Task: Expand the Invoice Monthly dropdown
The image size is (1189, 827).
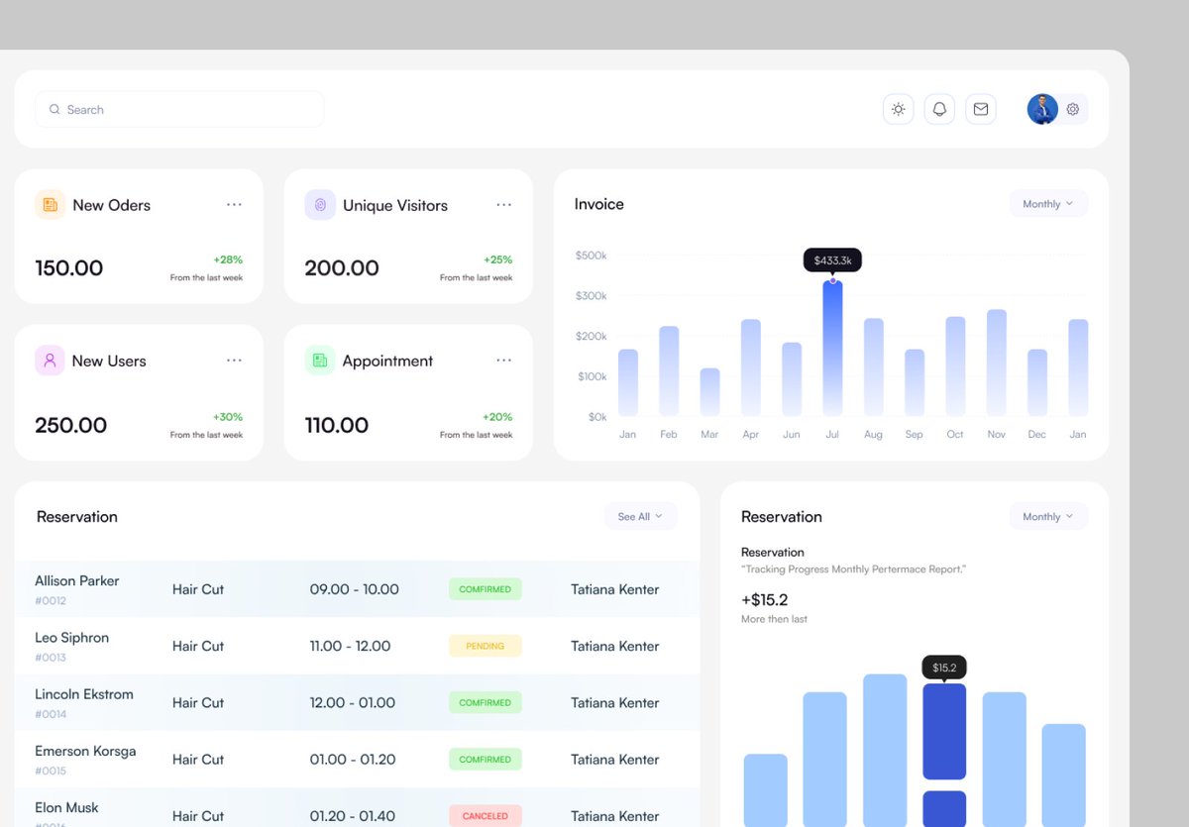Action: pos(1048,204)
